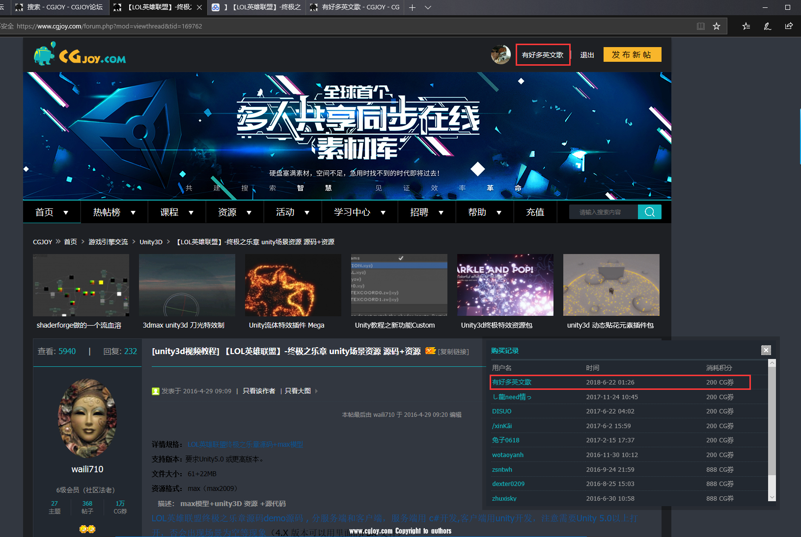Click the LOL英雄联盟终极之乐章源码 detail link
The image size is (801, 537).
[x=245, y=444]
